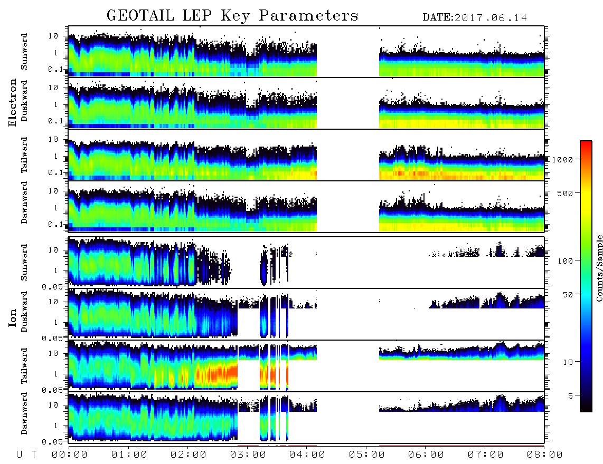This screenshot has height=464, width=603.
Task: Select the Electron Duskward spectrogram panel
Action: (306, 103)
